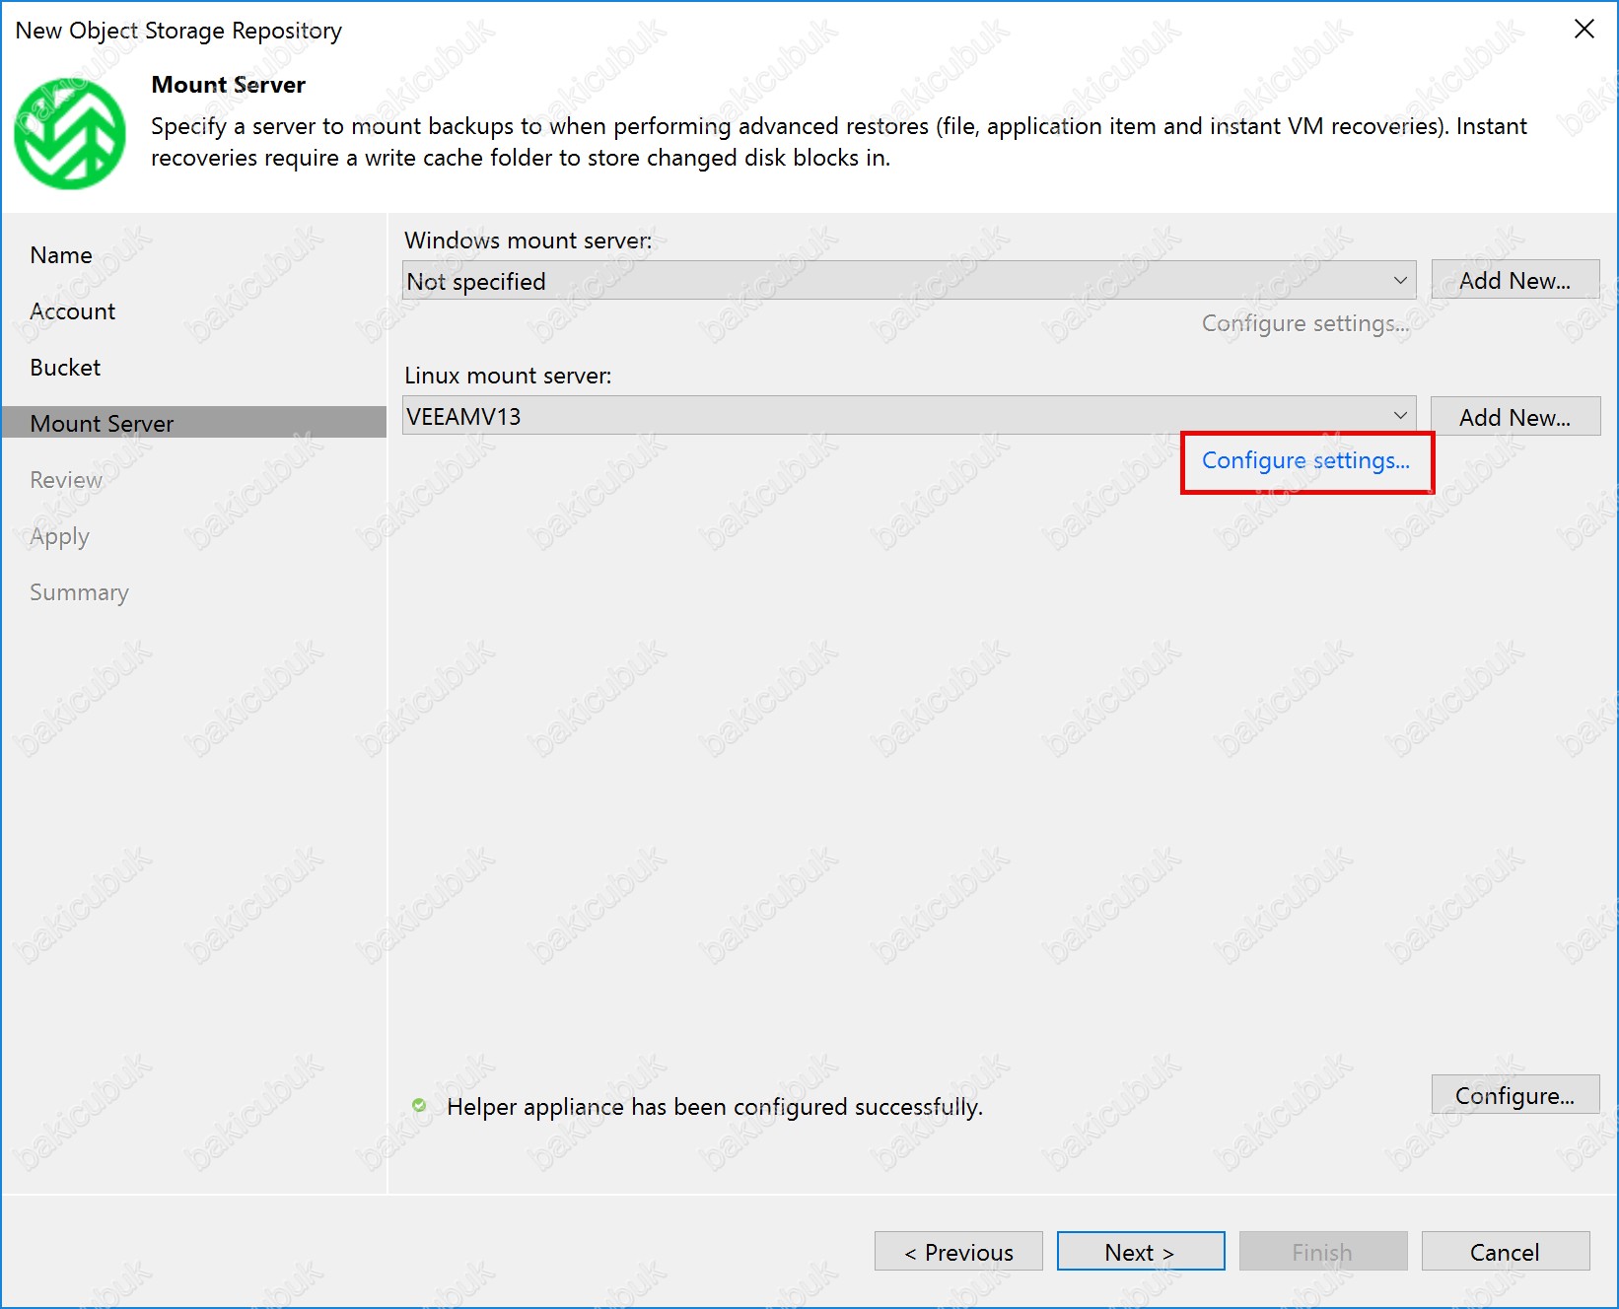Click the green success checkmark status icon
The width and height of the screenshot is (1619, 1309).
tap(419, 1105)
